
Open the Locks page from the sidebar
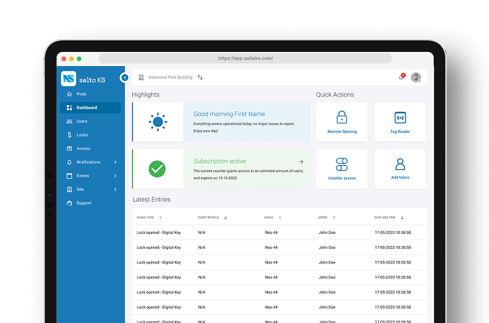tap(82, 135)
